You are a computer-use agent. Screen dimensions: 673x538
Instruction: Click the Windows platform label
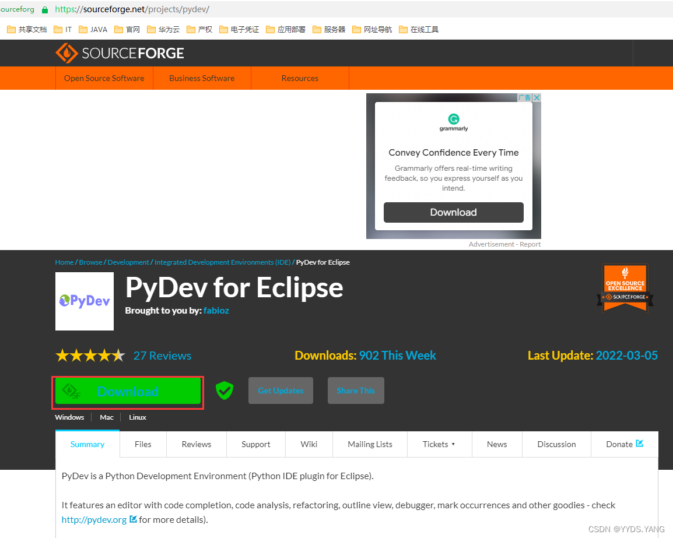(69, 417)
